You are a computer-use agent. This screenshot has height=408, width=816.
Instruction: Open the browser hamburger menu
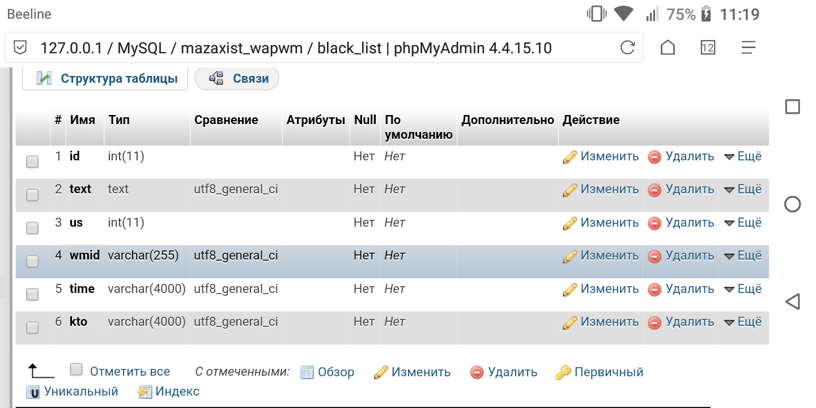(x=749, y=48)
